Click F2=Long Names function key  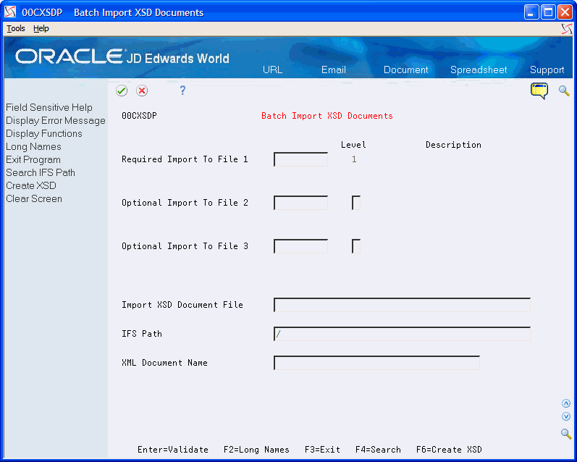tap(256, 450)
